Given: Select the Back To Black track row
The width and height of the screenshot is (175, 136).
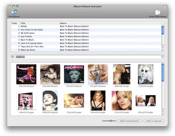Looking at the screenshot, I should (x=86, y=40).
